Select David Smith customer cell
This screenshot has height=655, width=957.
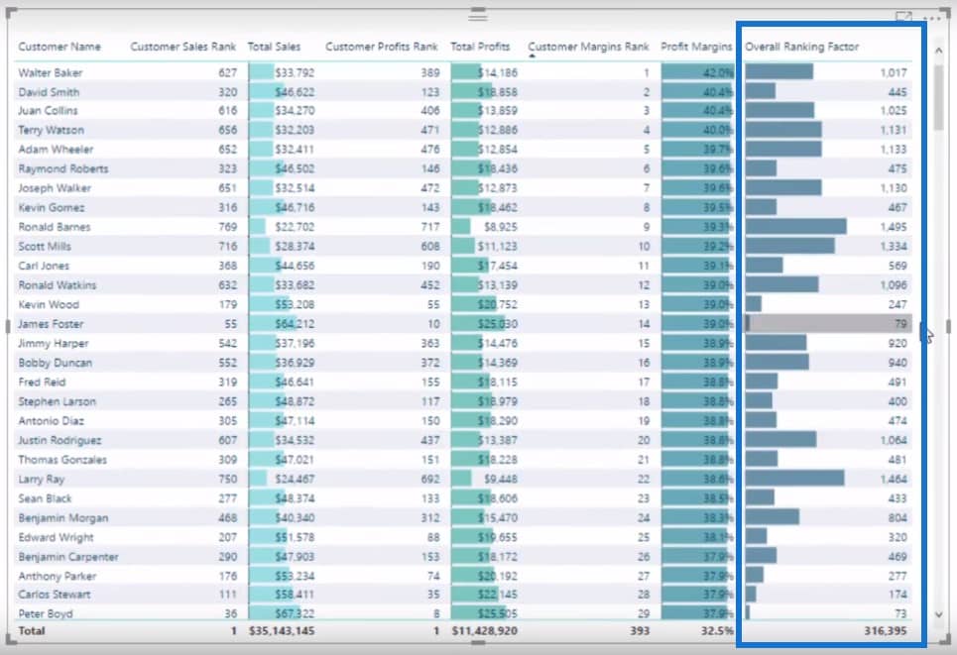coord(49,92)
